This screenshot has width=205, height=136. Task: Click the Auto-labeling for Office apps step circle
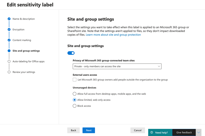[9, 61]
